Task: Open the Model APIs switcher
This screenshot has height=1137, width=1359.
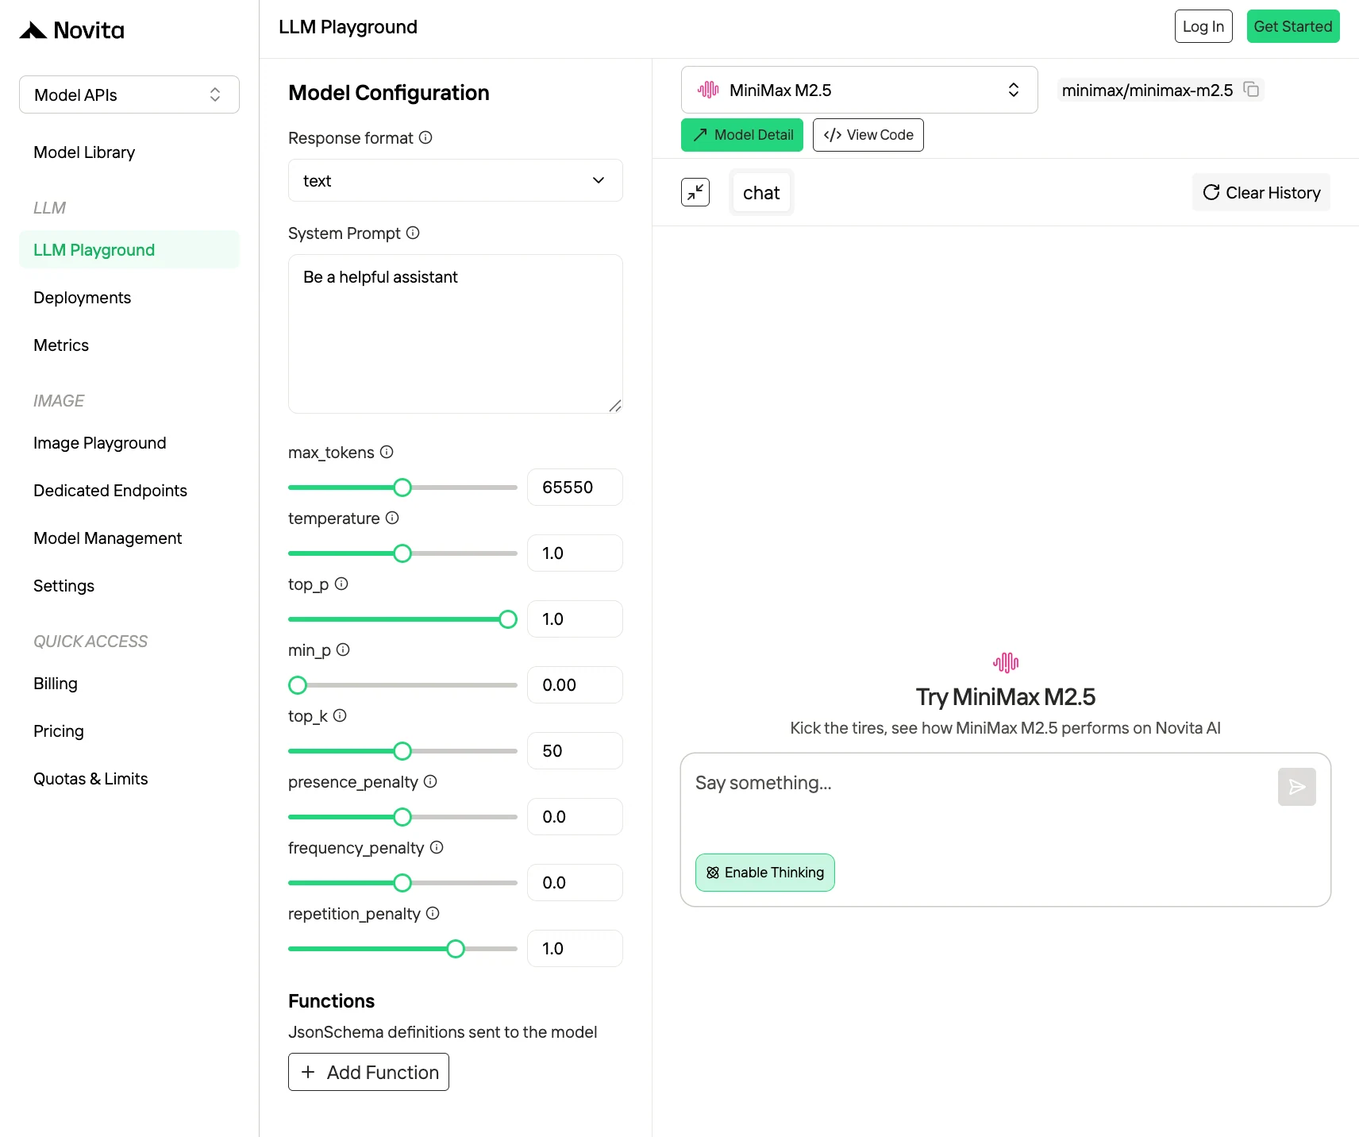Action: tap(129, 94)
